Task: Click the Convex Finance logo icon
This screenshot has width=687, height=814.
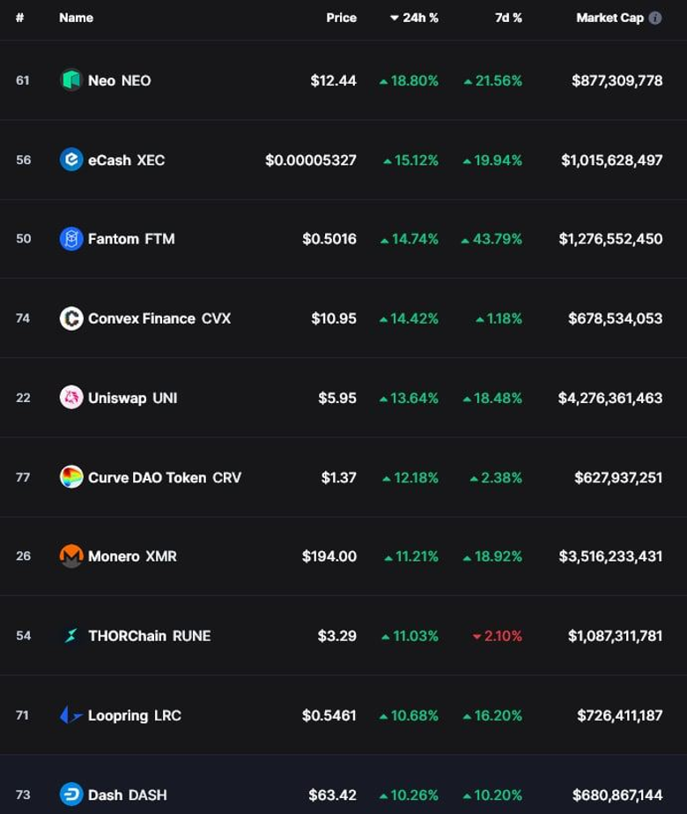Action: pos(71,318)
